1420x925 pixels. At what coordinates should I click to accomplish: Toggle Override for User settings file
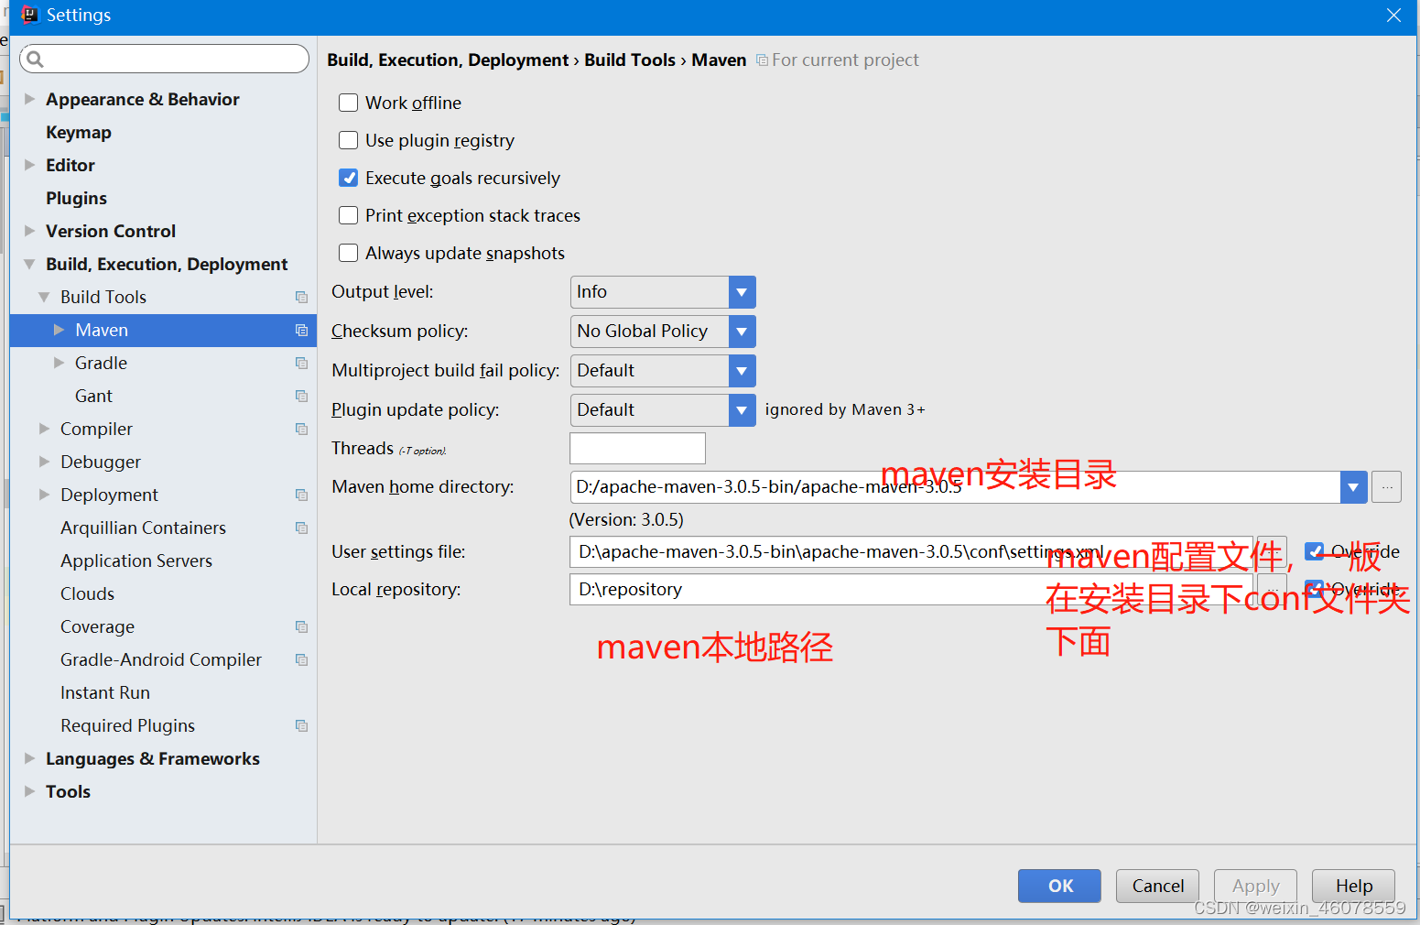[1315, 551]
